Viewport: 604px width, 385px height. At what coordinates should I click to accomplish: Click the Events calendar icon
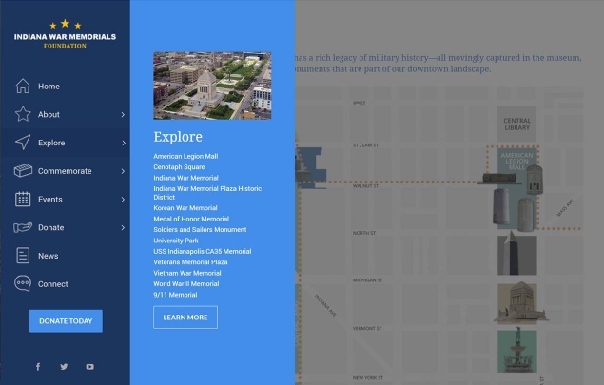pos(23,199)
